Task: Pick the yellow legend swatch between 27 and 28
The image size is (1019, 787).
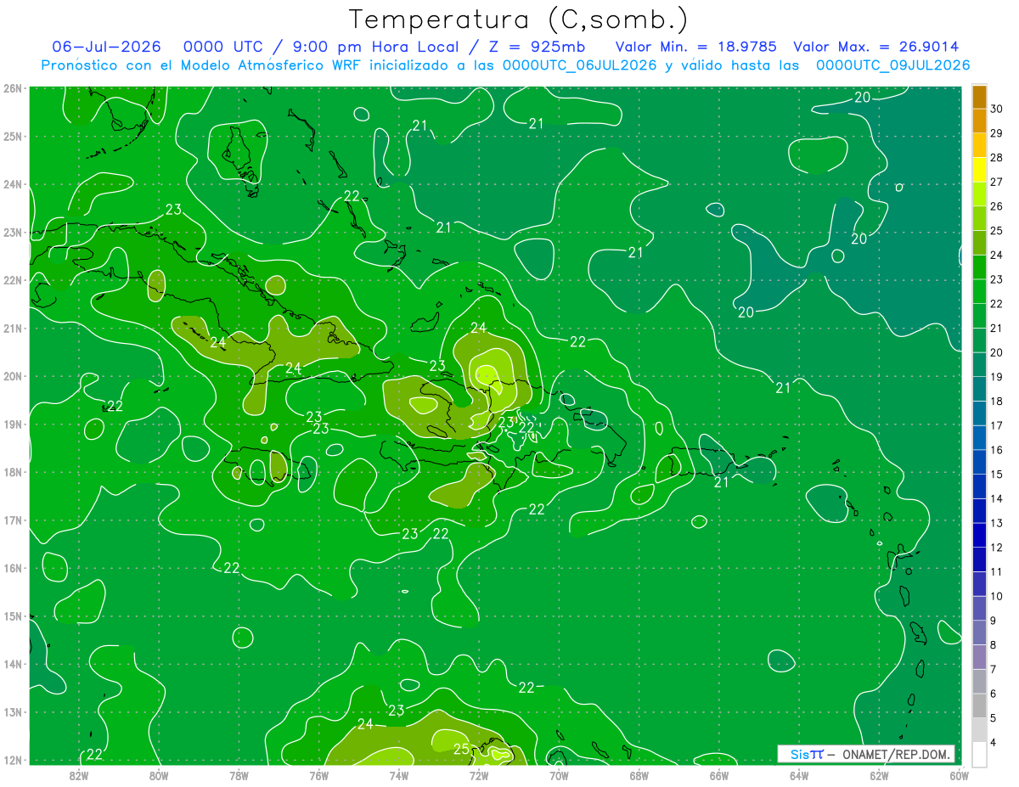Action: point(979,170)
